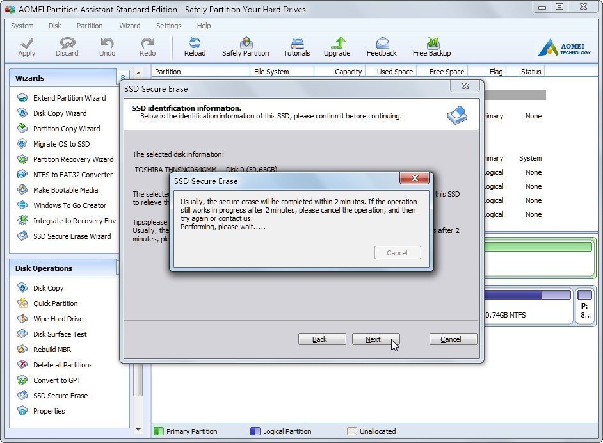Image resolution: width=603 pixels, height=443 pixels.
Task: Click the SSD Secure Erase Wizard icon
Action: pyautogui.click(x=22, y=236)
